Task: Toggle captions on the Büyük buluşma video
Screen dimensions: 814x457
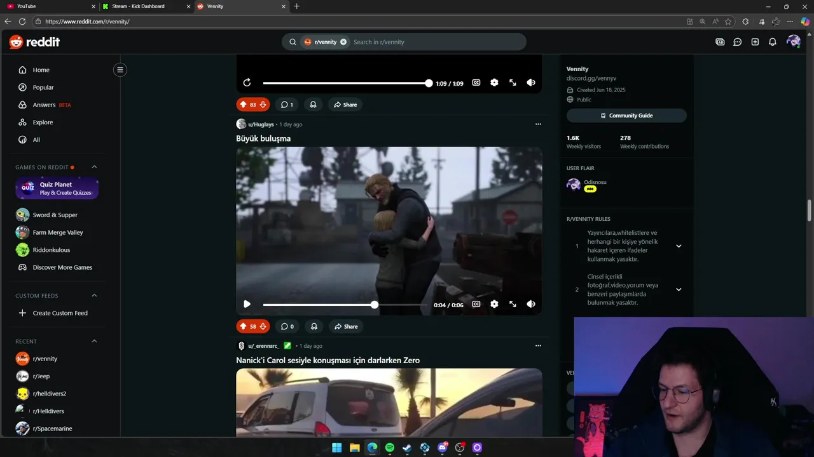Action: tap(476, 304)
